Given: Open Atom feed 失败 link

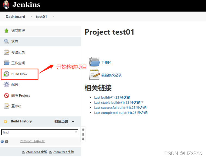Looking at the screenshot, I should pos(64,152).
